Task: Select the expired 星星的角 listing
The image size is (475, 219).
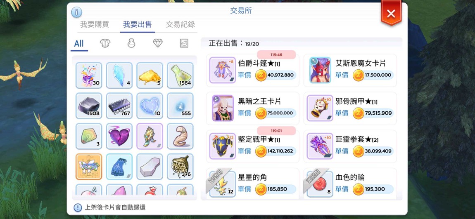Action: point(253,184)
